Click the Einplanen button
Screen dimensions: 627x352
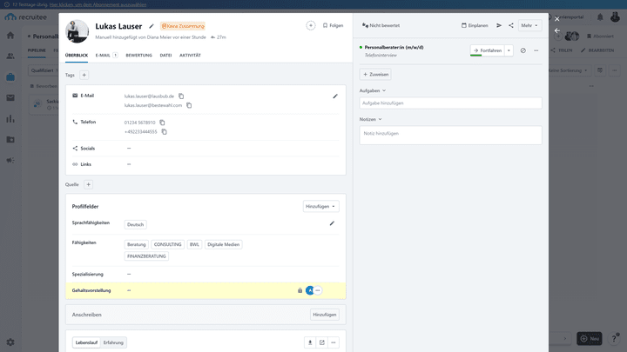[474, 26]
